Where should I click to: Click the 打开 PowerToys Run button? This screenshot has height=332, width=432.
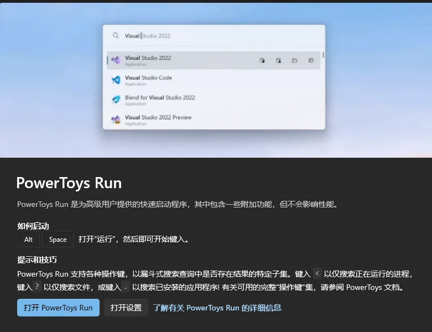pos(58,308)
